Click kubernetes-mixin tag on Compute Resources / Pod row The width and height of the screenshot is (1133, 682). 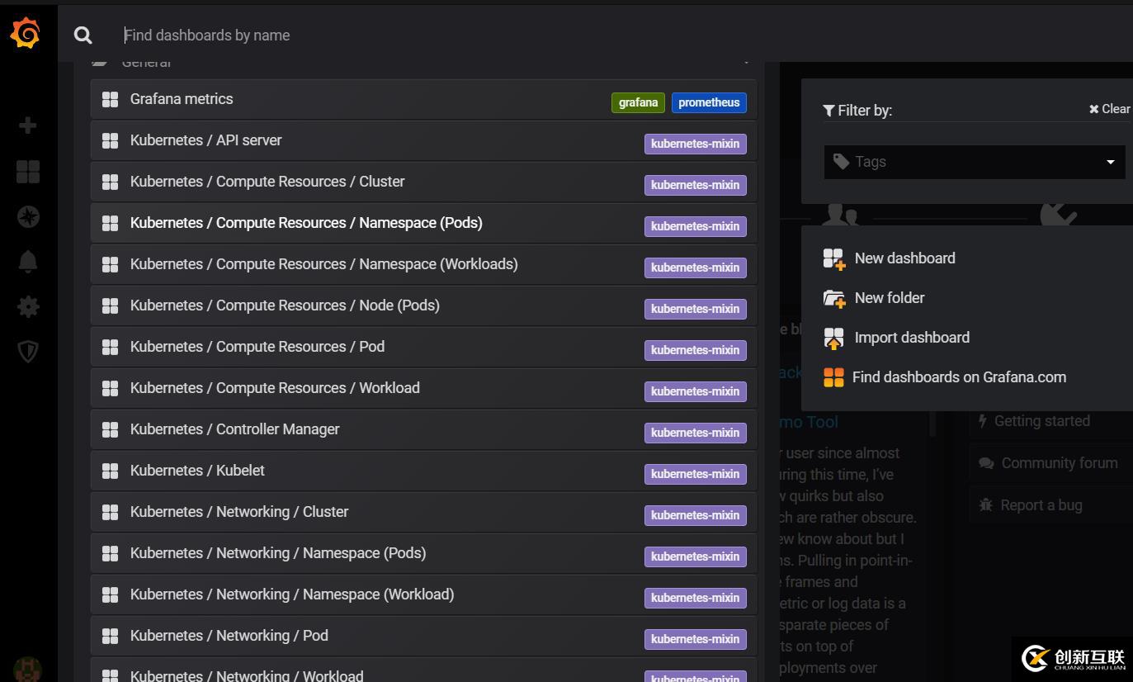click(x=695, y=350)
